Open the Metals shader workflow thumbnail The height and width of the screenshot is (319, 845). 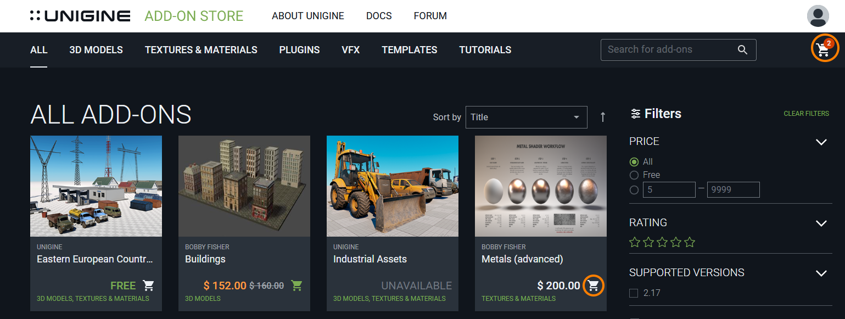point(541,186)
